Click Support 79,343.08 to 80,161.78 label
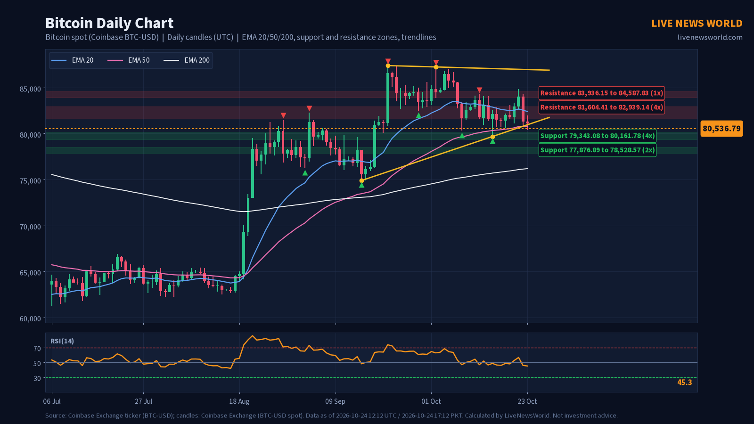Screen dimensions: 754x424 tap(598, 136)
